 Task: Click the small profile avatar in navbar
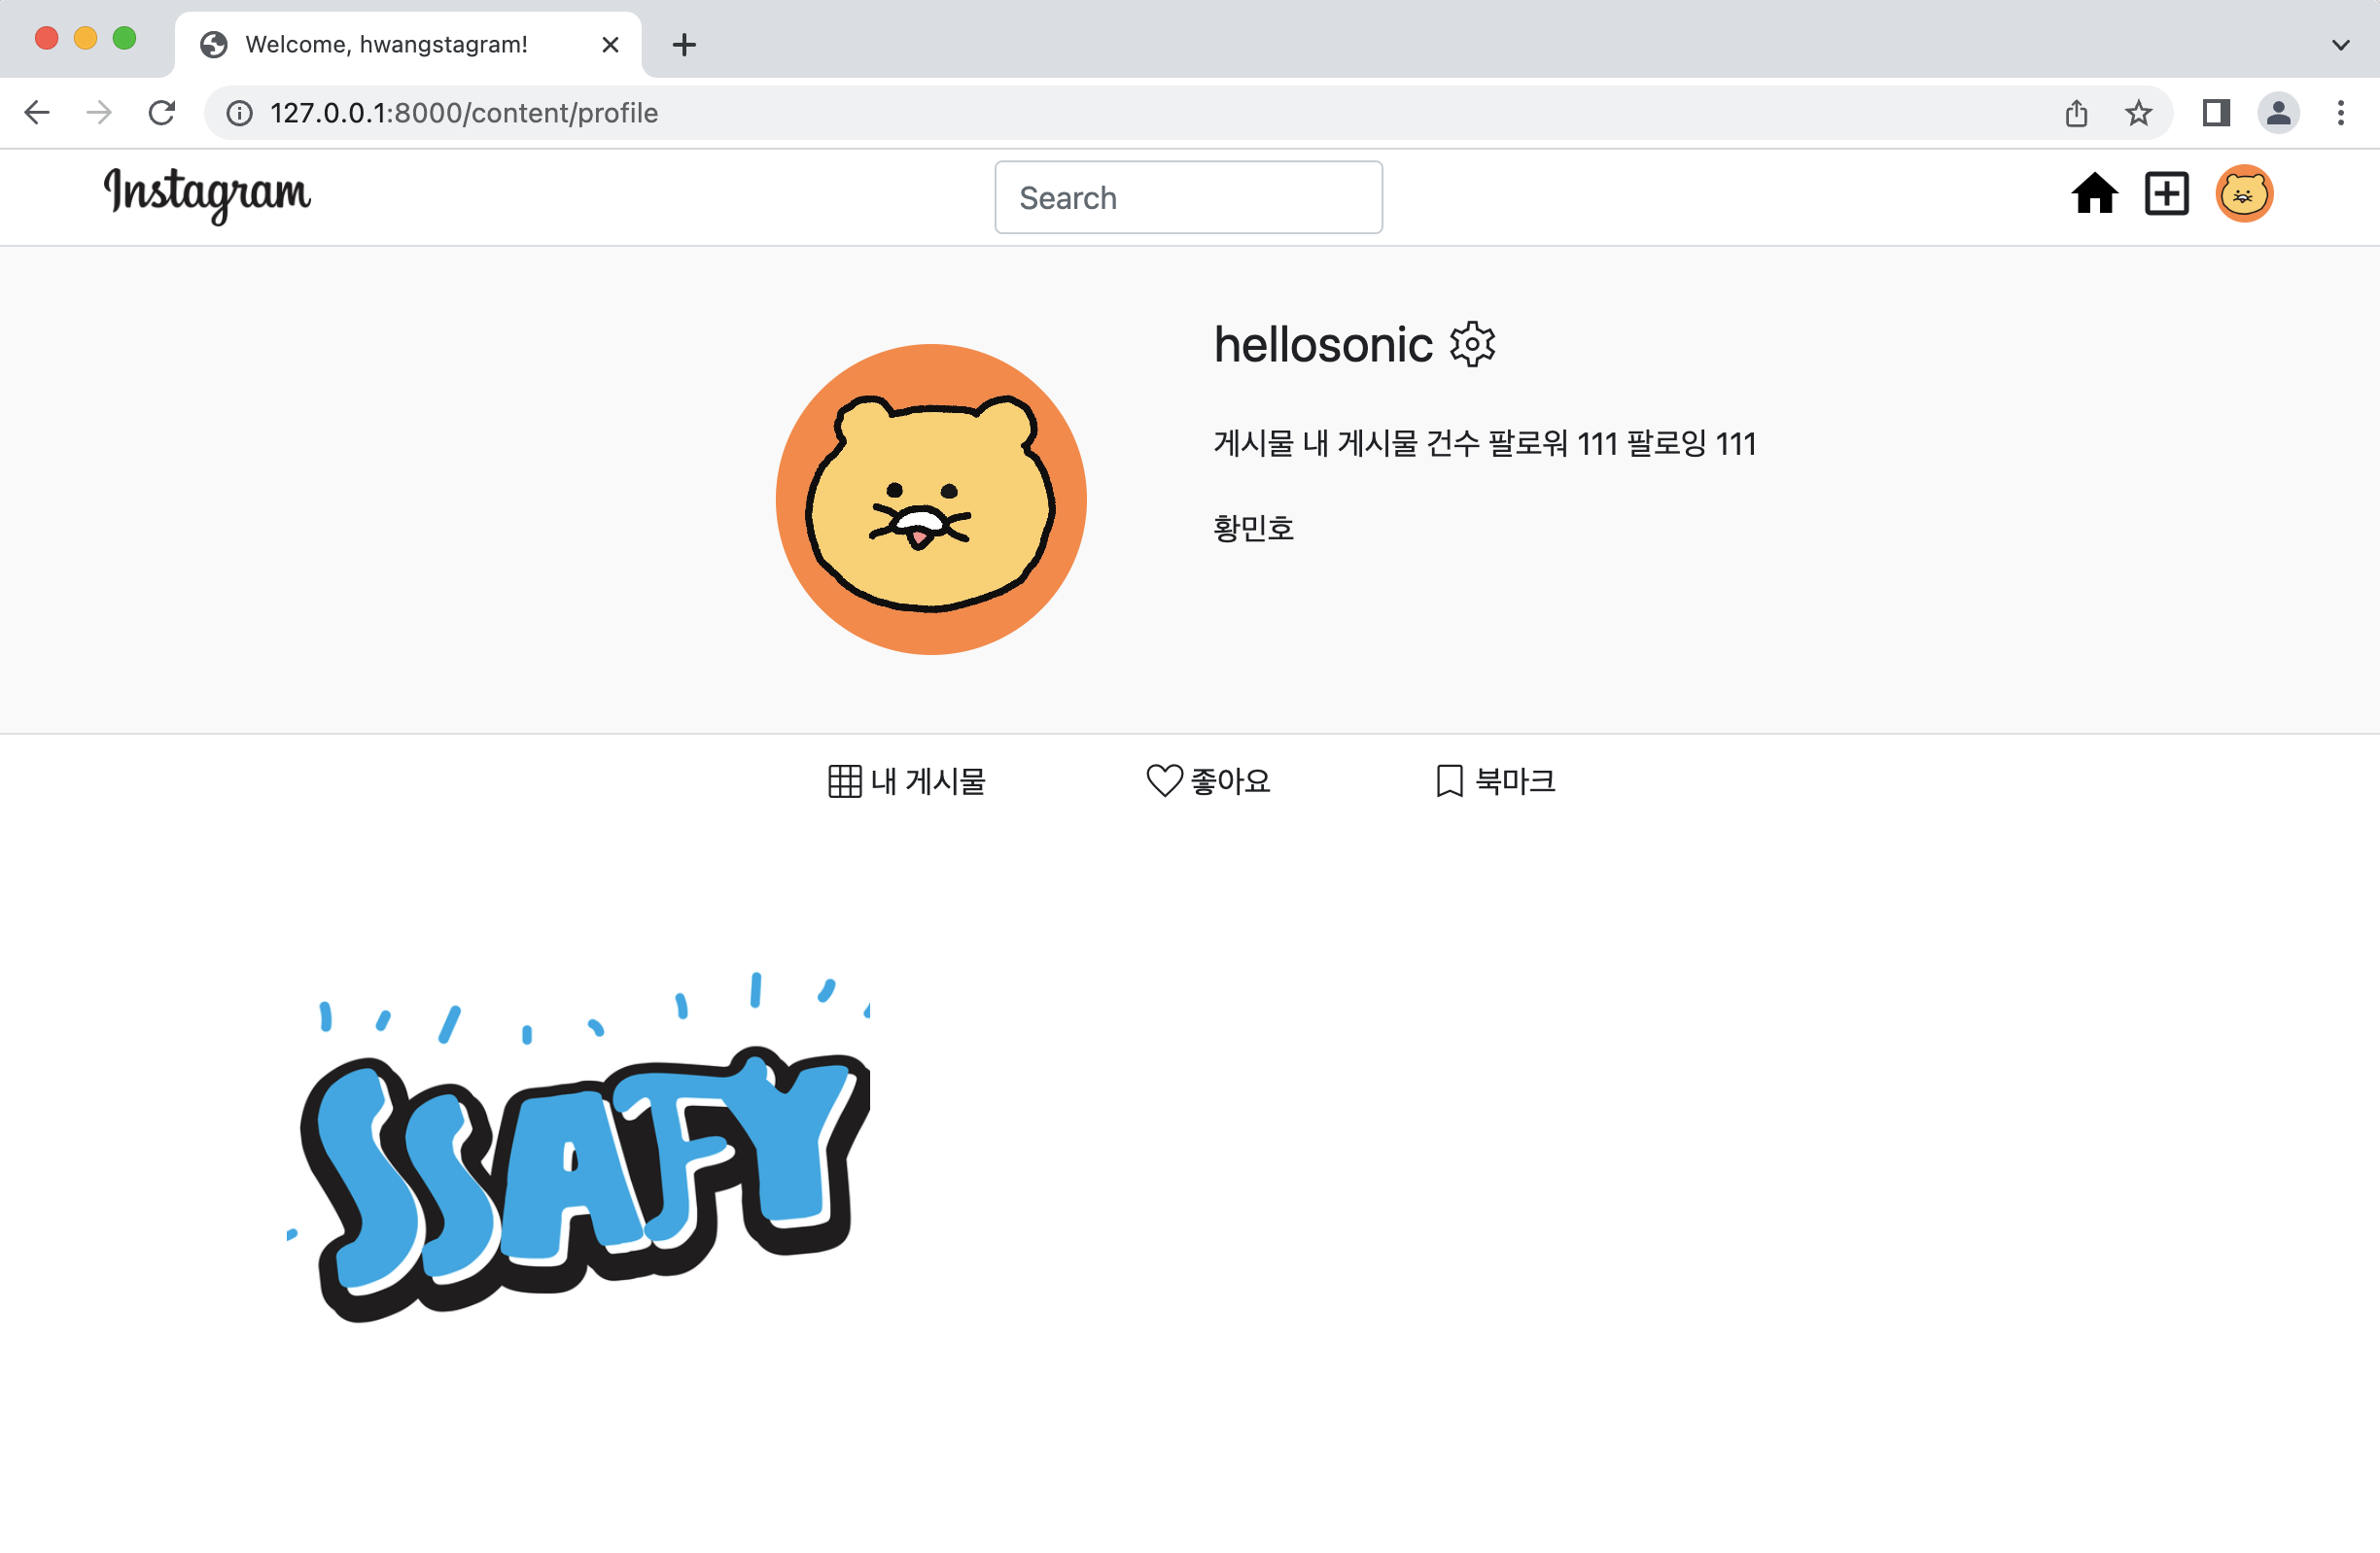coord(2244,193)
